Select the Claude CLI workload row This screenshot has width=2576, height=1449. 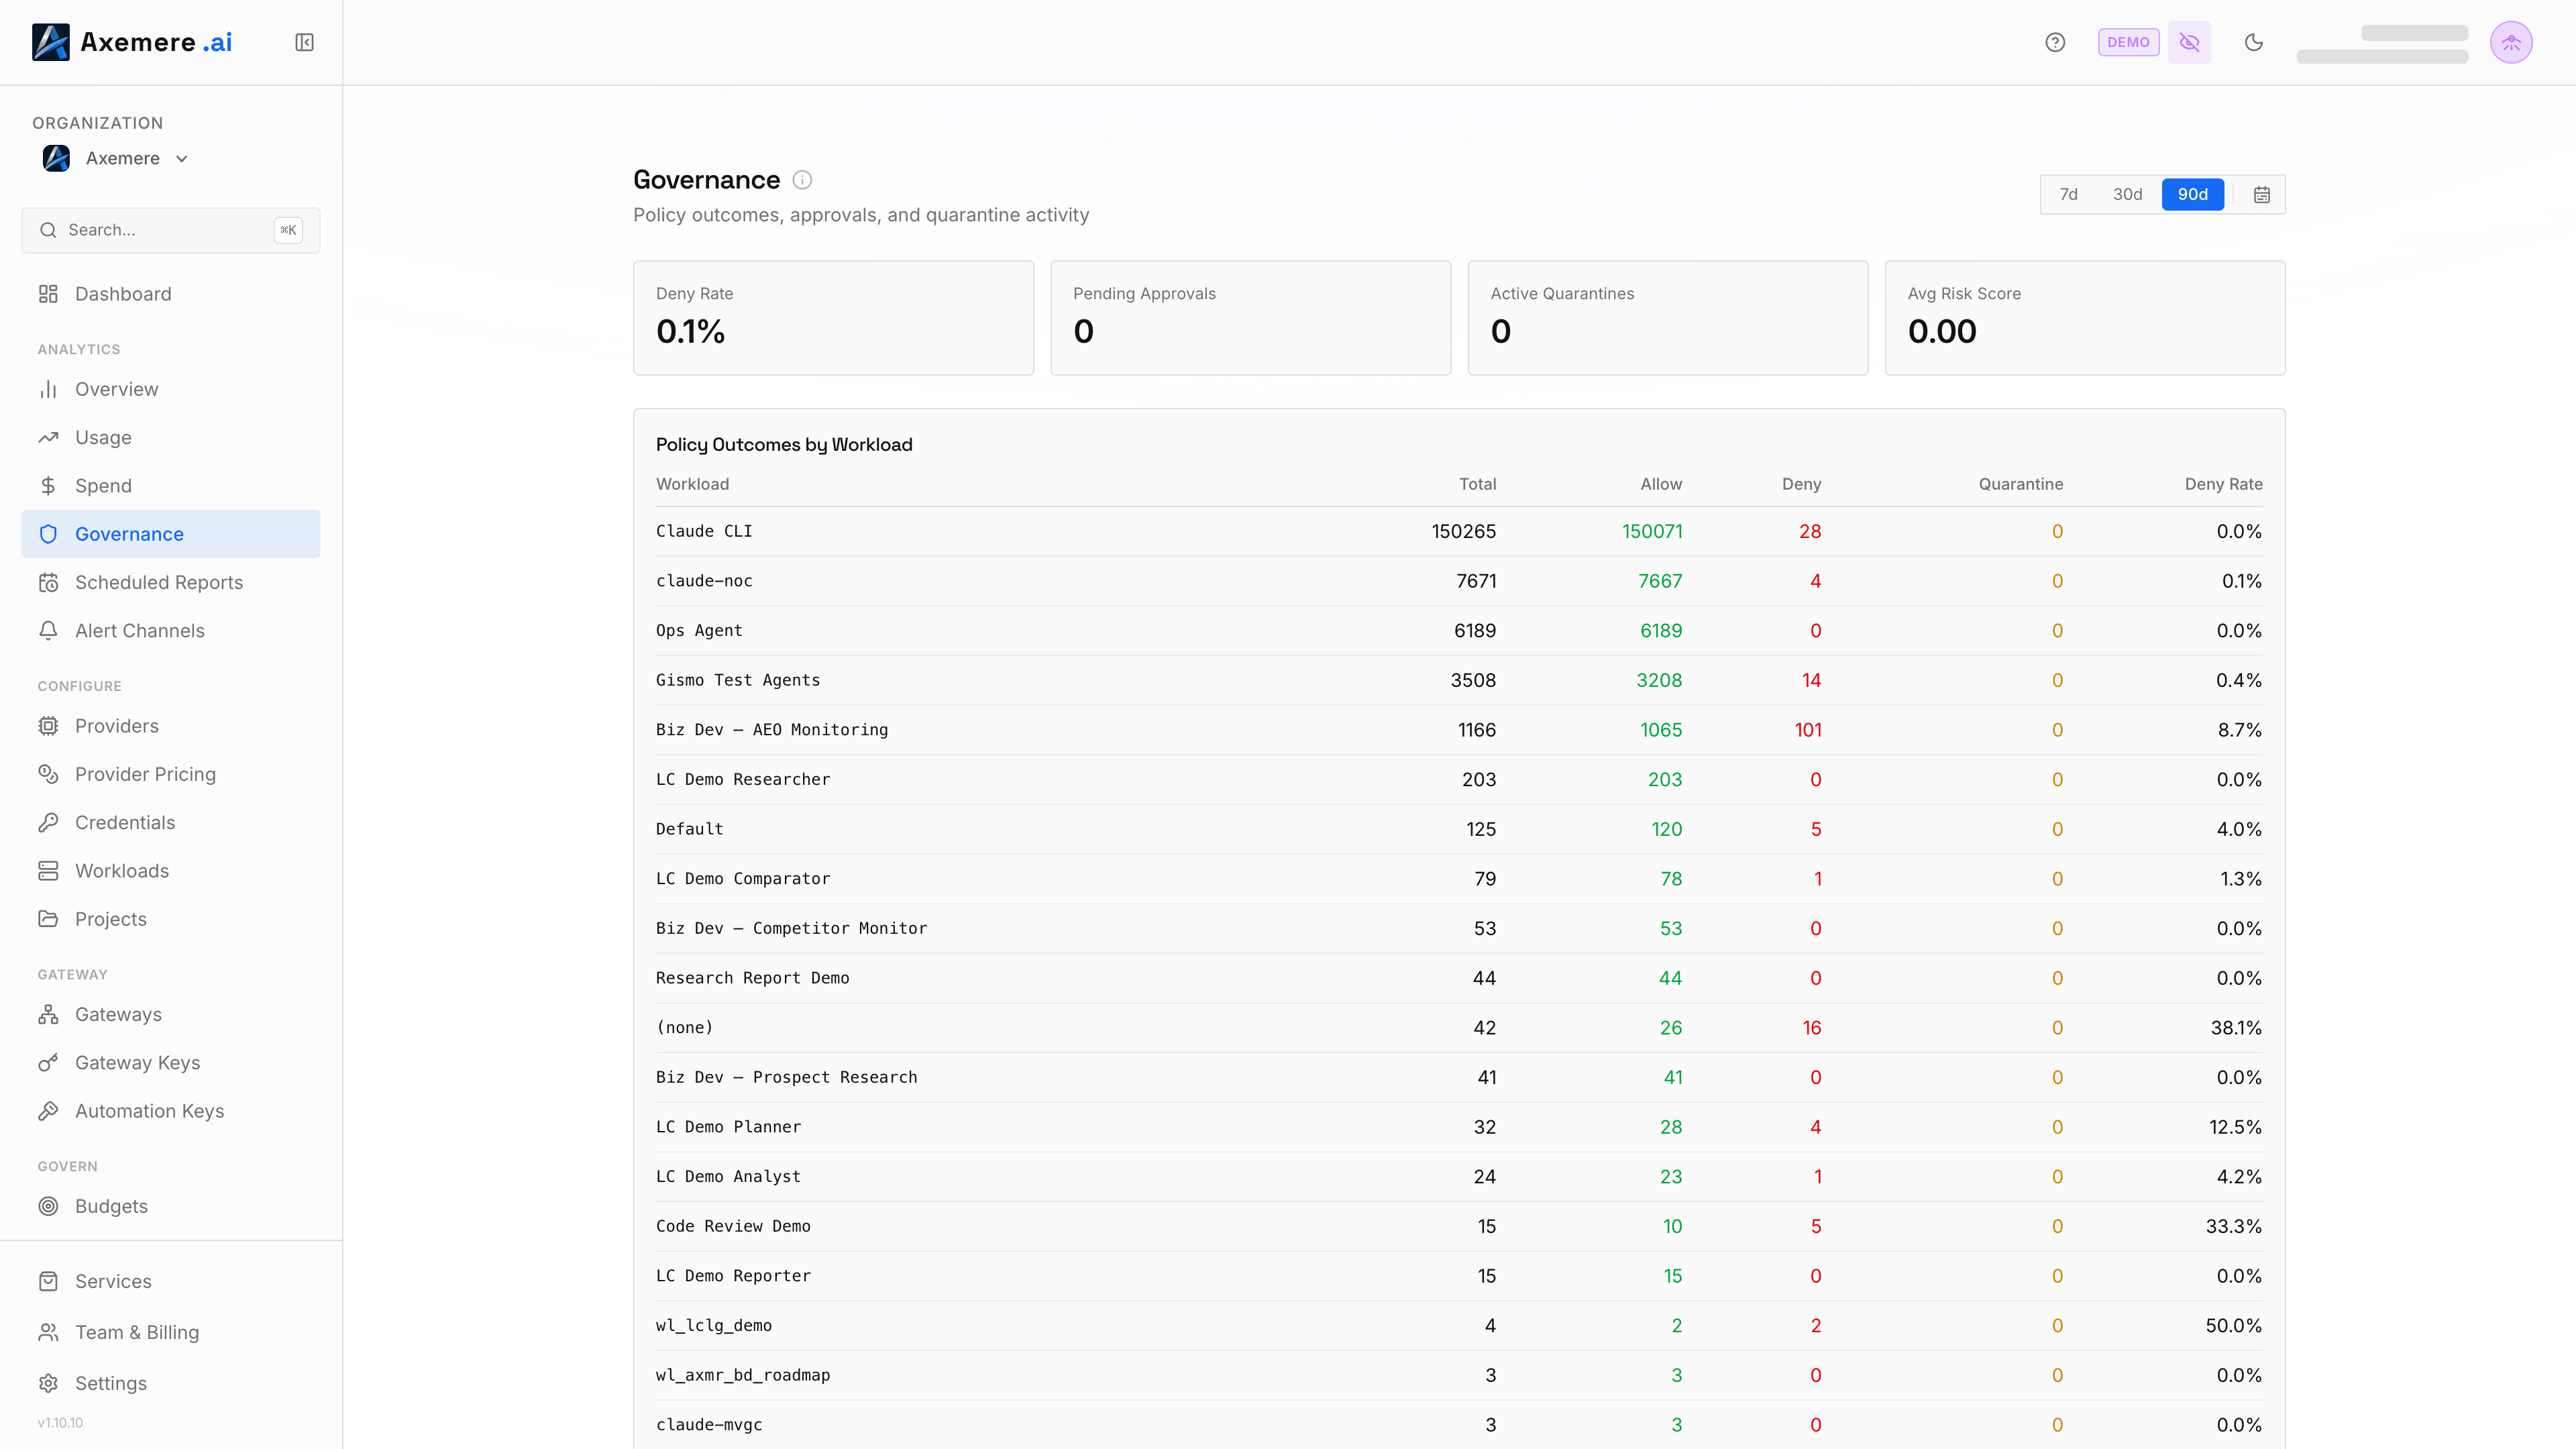tap(1459, 531)
